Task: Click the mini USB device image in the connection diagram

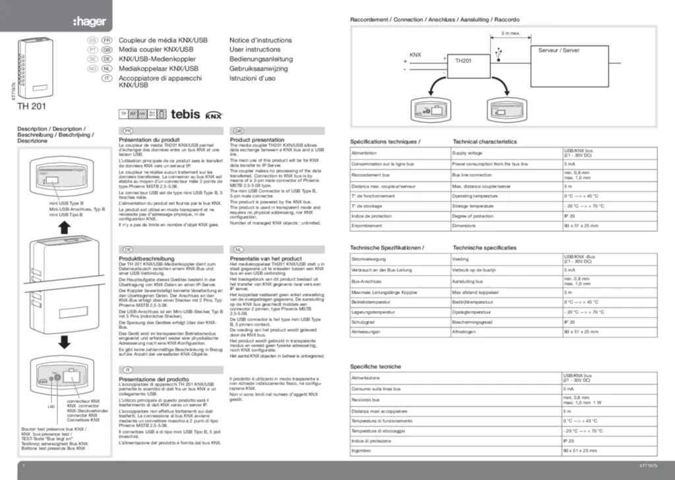Action: (x=507, y=111)
